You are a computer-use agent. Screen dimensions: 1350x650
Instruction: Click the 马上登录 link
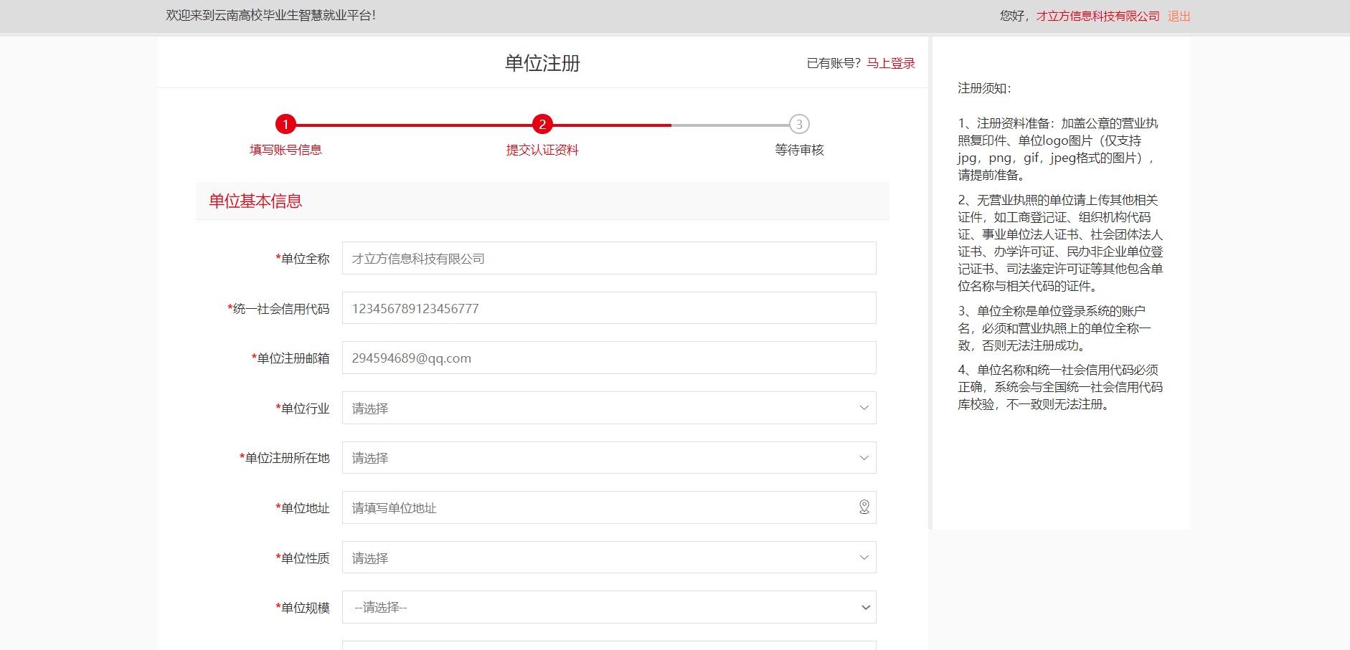(x=891, y=63)
